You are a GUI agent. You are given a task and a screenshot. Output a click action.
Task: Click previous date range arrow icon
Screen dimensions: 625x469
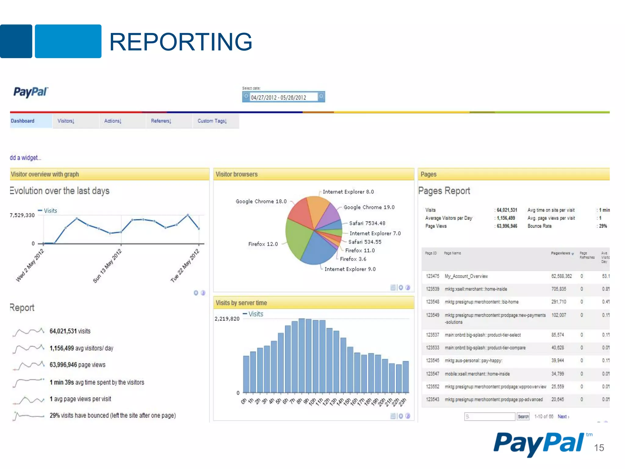click(246, 96)
